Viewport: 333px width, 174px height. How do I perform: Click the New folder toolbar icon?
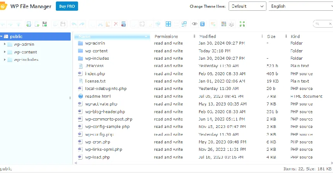28,24
